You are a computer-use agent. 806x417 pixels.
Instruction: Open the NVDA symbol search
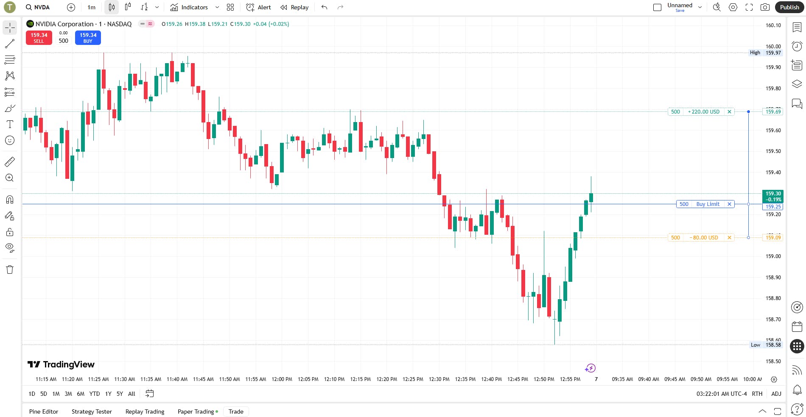click(x=37, y=7)
